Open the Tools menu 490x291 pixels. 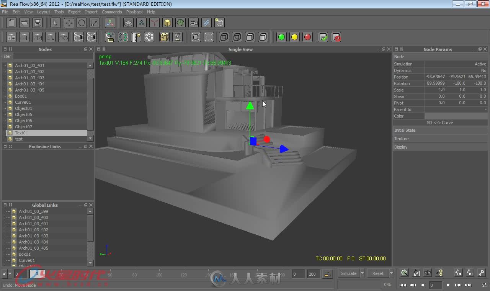pos(59,12)
